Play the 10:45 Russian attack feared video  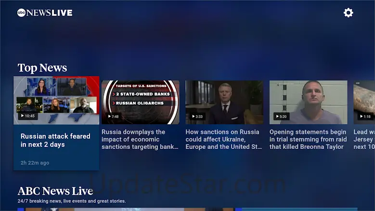tap(56, 100)
